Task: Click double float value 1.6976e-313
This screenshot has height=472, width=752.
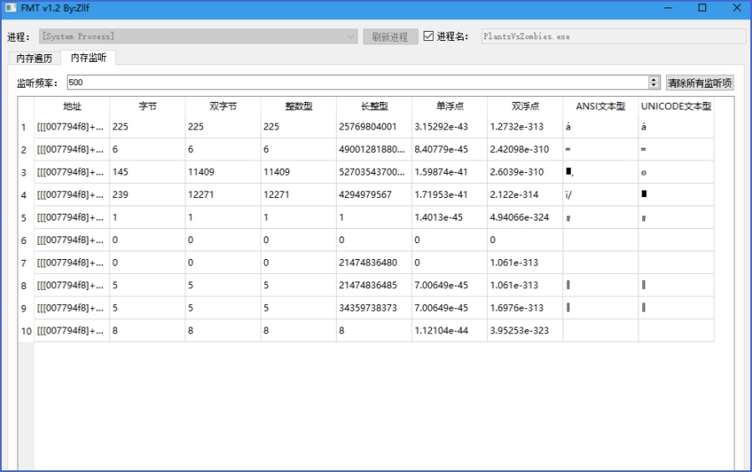Action: coord(526,308)
